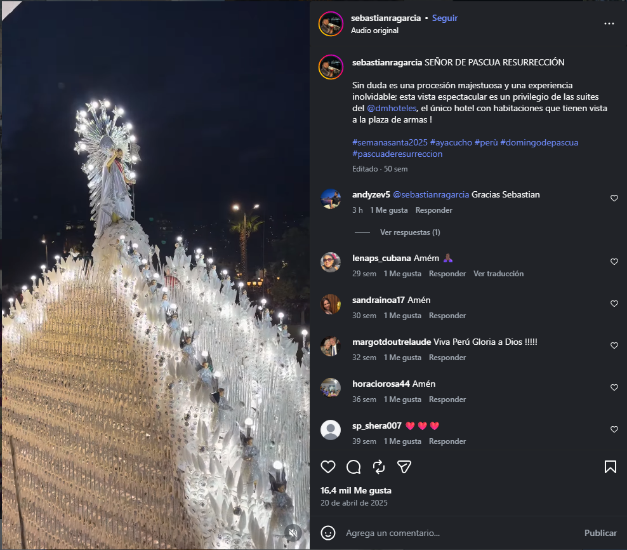The height and width of the screenshot is (550, 627).
Task: Click the comment input field
Action: (457, 533)
